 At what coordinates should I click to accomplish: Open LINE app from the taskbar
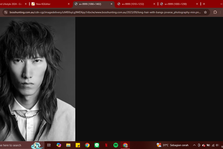97,145
